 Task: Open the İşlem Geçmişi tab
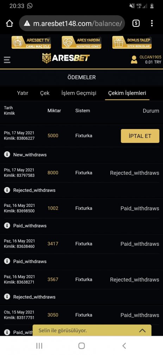click(79, 93)
